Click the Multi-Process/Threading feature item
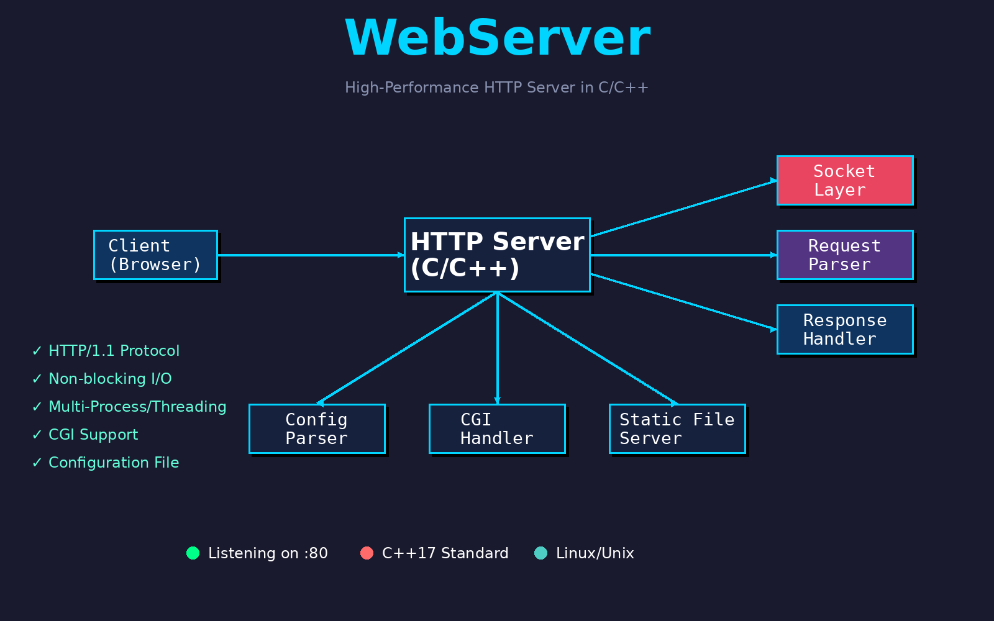The width and height of the screenshot is (994, 621). point(129,407)
